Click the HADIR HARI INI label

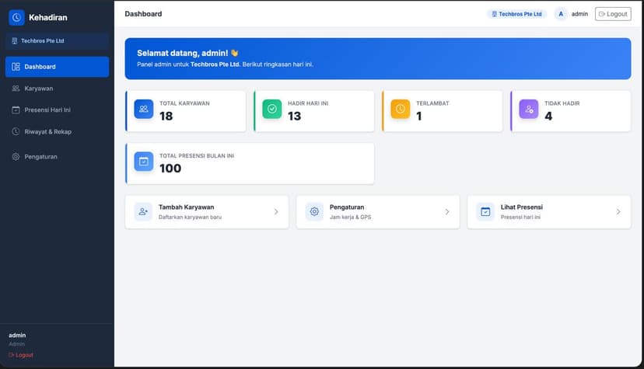(308, 103)
